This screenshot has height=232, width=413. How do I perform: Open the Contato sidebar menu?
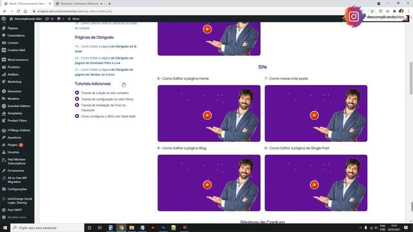pos(13,43)
